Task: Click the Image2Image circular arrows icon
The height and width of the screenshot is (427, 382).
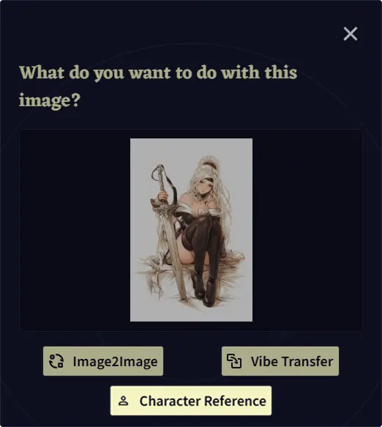Action: 56,361
